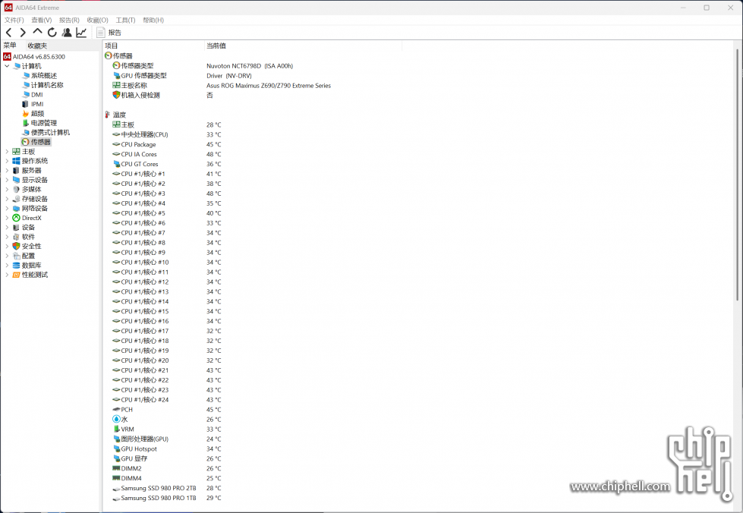
Task: Expand the 服务器 tree node
Action: coord(7,170)
